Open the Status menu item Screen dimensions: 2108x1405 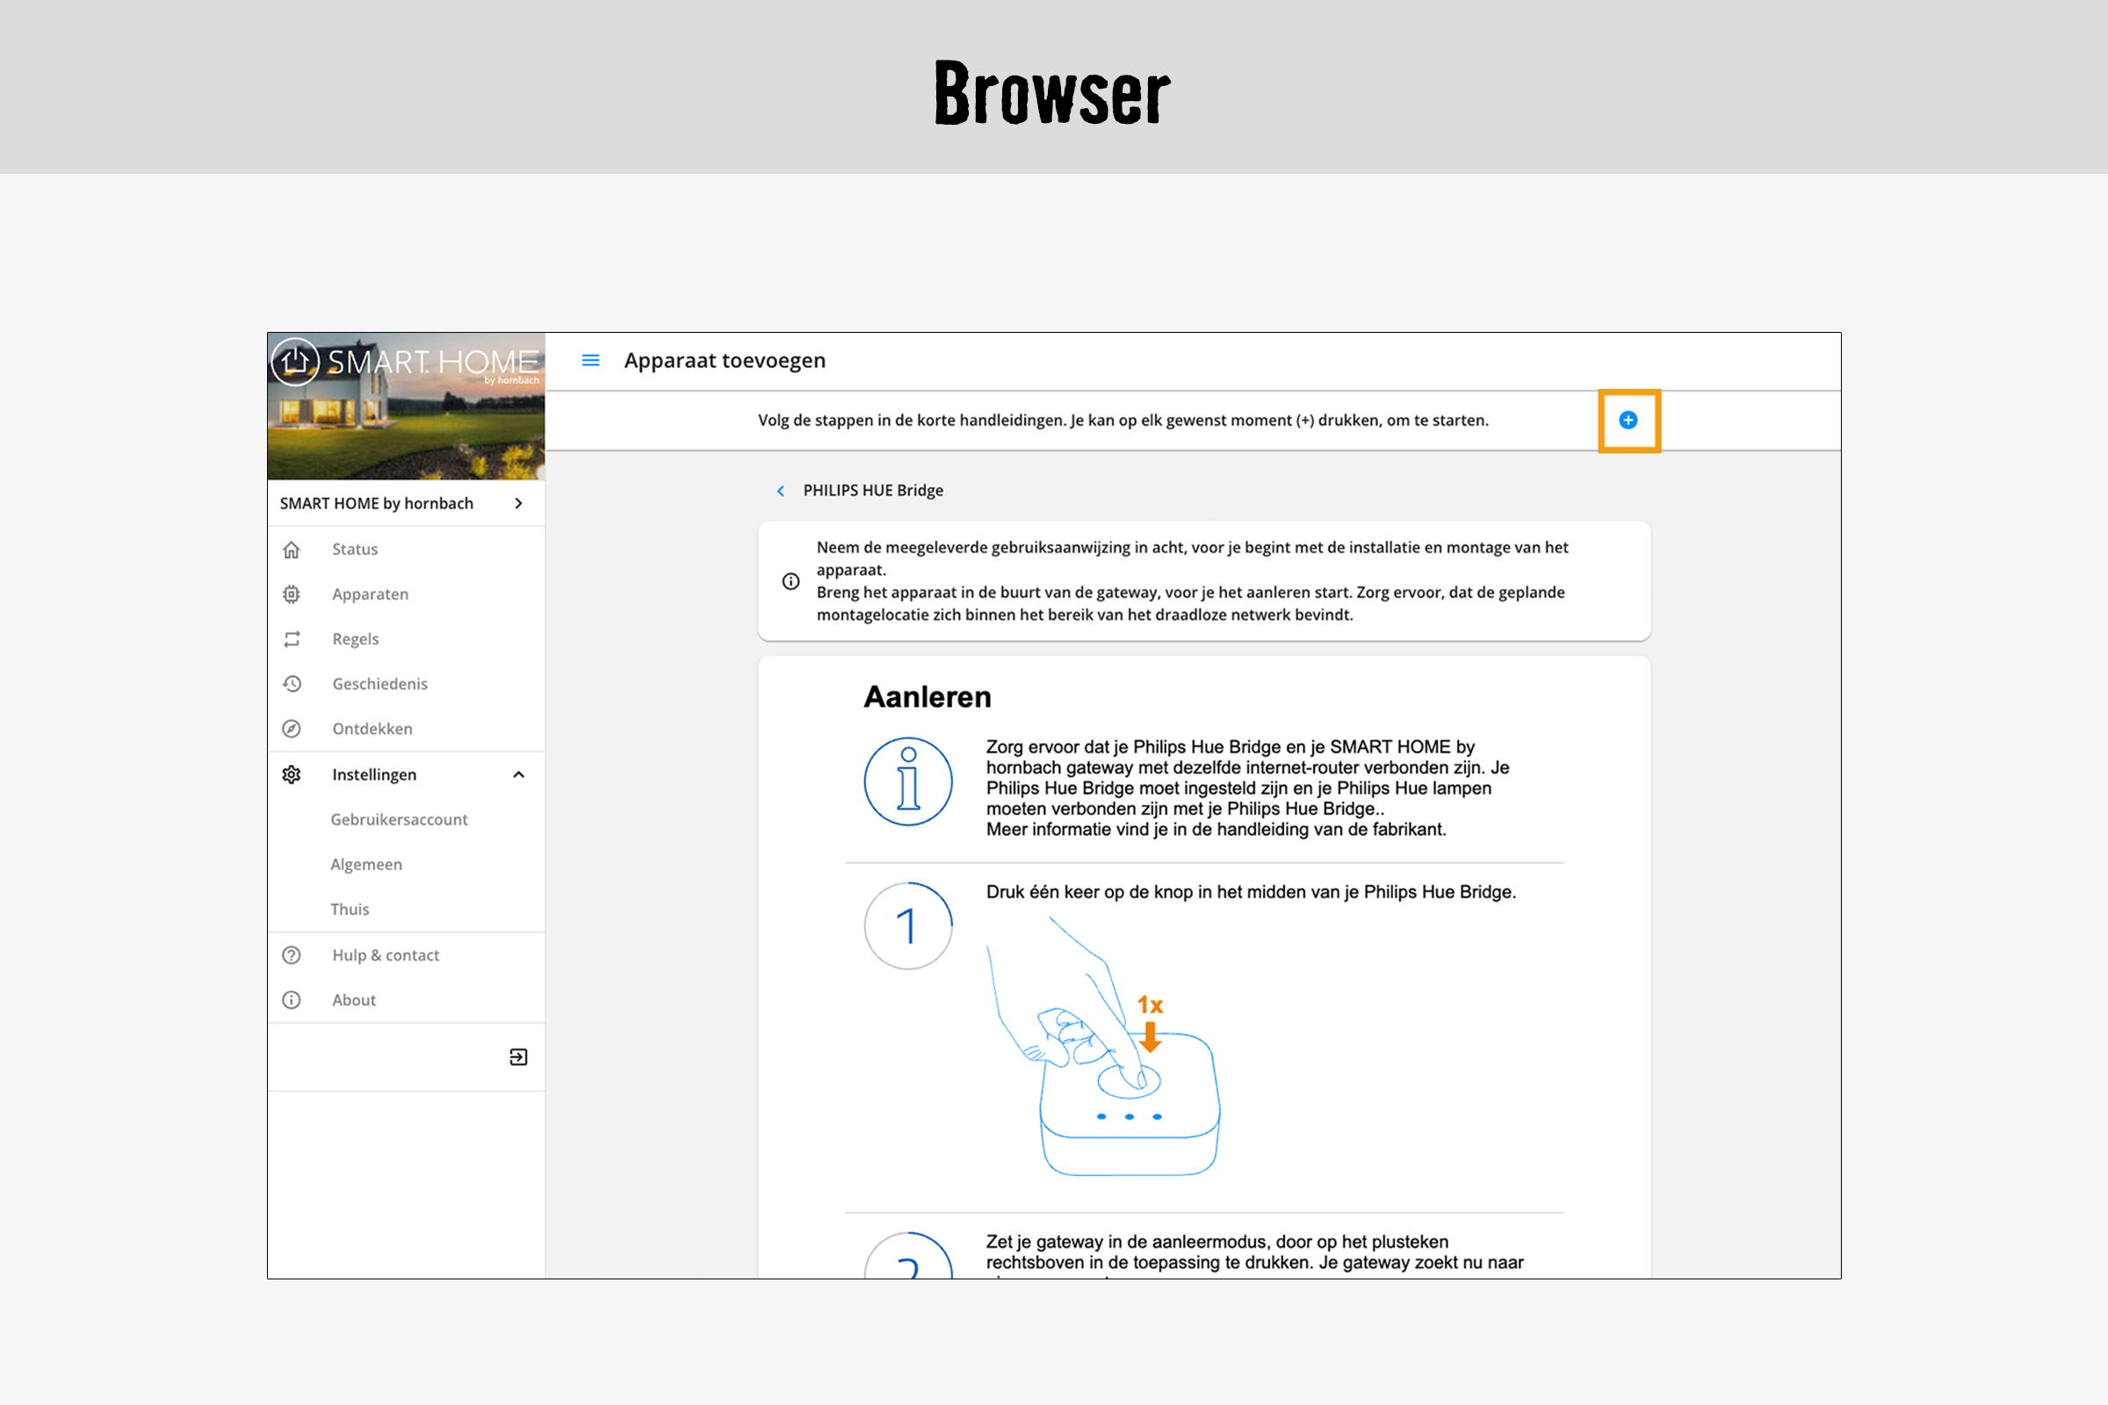click(x=406, y=550)
